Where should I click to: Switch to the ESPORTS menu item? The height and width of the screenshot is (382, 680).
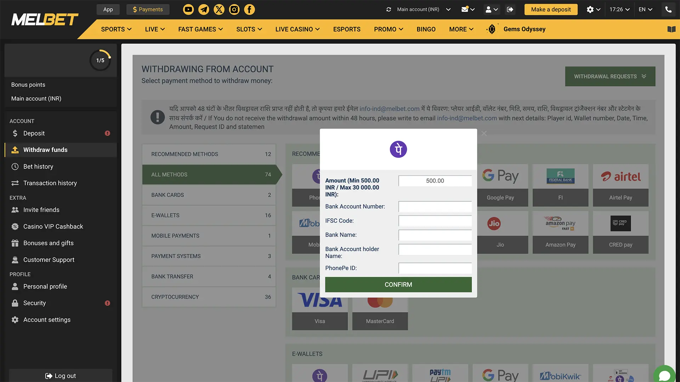[x=346, y=29]
